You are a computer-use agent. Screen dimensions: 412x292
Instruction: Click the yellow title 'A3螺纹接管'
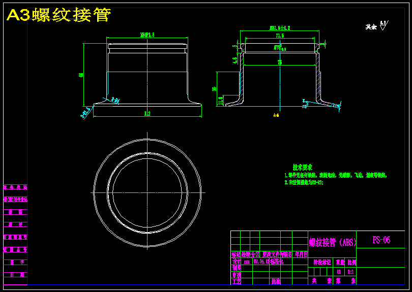[58, 15]
